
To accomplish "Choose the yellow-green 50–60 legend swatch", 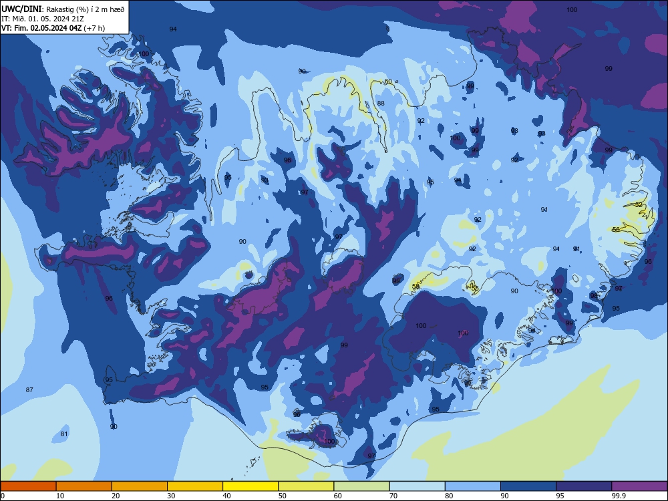I will pyautogui.click(x=307, y=486).
